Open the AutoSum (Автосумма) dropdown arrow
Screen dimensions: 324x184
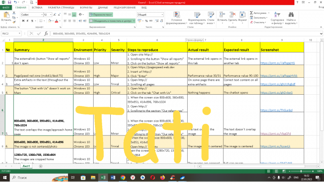[x=269, y=13]
